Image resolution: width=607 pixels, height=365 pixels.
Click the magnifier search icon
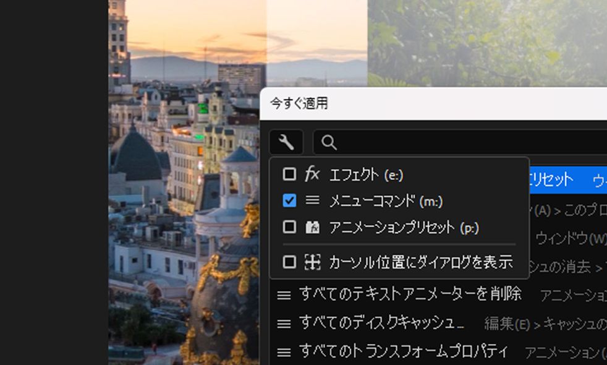[329, 142]
